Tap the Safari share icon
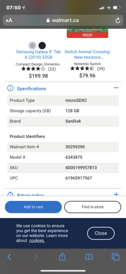The image size is (126, 274). click(62, 257)
